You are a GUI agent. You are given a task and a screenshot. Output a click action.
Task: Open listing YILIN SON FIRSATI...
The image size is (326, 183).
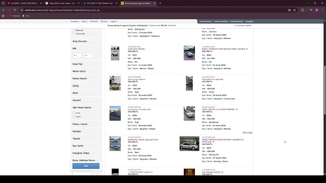(137, 49)
